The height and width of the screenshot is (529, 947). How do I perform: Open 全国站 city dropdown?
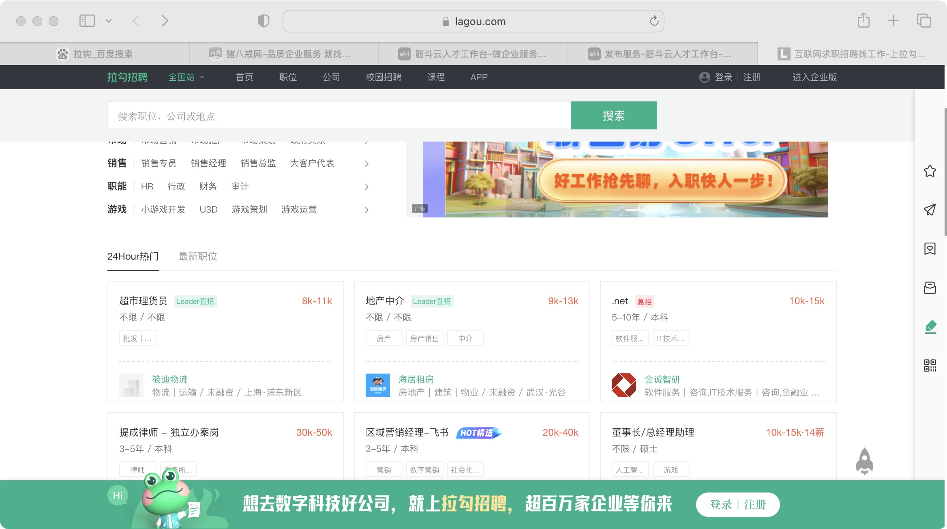click(186, 77)
